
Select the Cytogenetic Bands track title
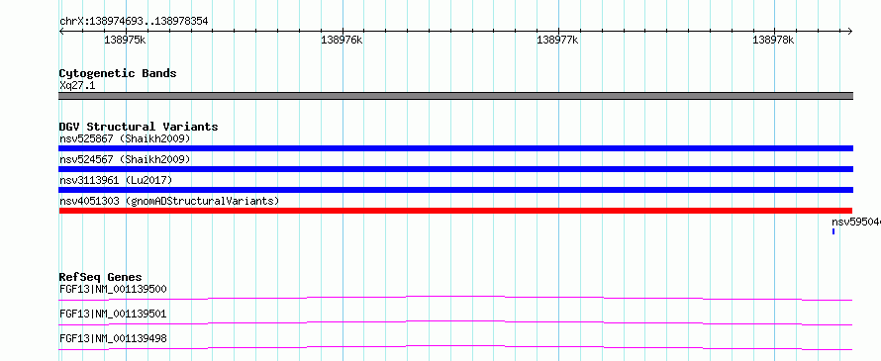tap(118, 73)
